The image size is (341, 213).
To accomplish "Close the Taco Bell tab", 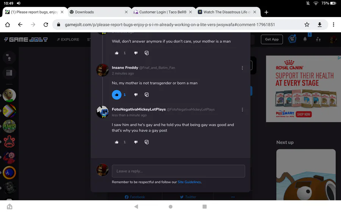I will click(x=191, y=12).
